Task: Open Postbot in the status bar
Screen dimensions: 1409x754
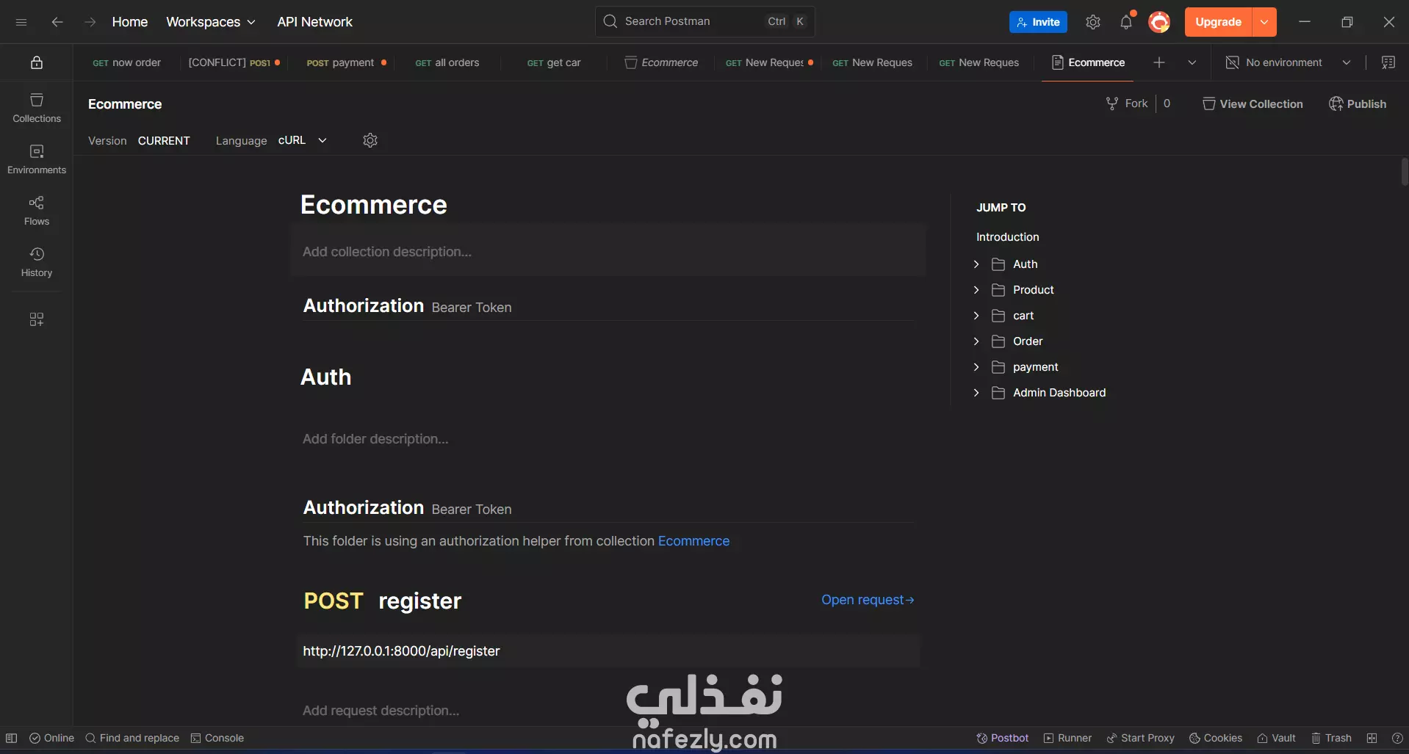Action: coord(1002,738)
